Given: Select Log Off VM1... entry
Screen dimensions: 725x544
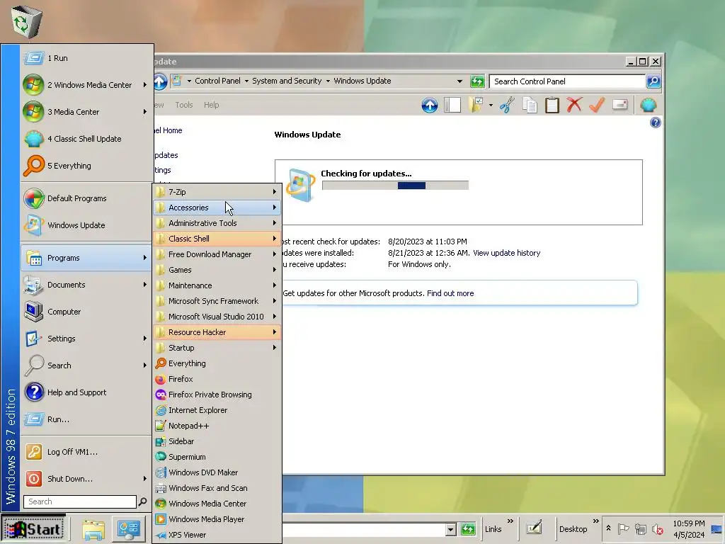Looking at the screenshot, I should click(86, 452).
